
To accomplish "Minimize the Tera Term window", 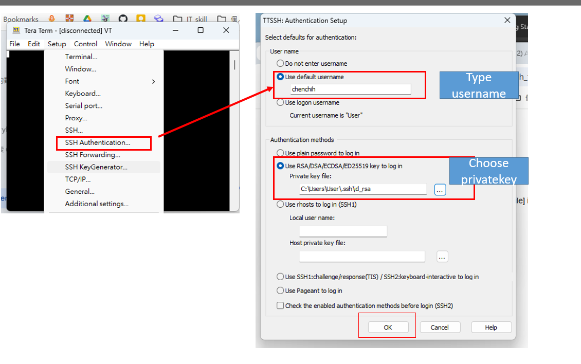I will (x=176, y=30).
